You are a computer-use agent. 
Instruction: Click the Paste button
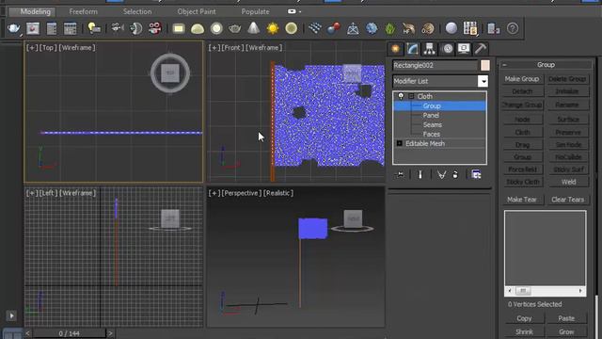pyautogui.click(x=566, y=318)
